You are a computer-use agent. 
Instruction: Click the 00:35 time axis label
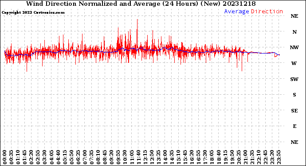[x=12, y=157]
